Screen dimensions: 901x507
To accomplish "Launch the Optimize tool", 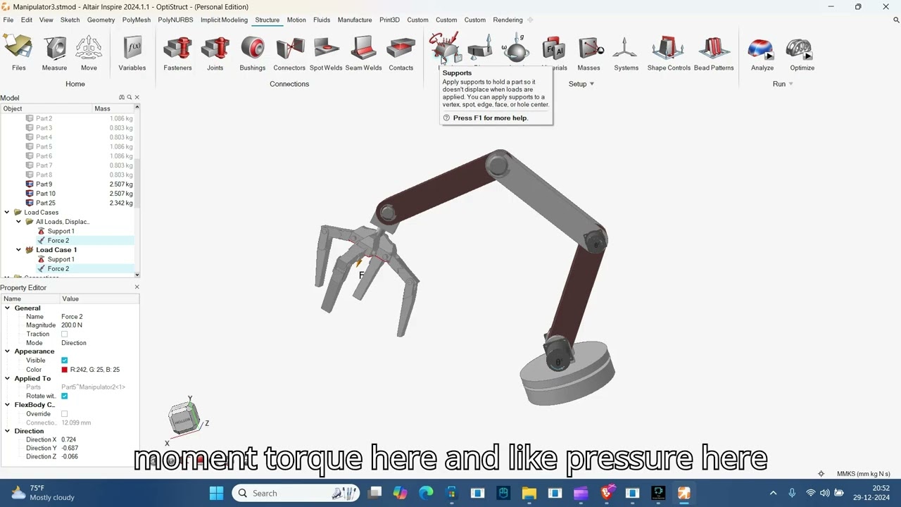I will point(802,53).
